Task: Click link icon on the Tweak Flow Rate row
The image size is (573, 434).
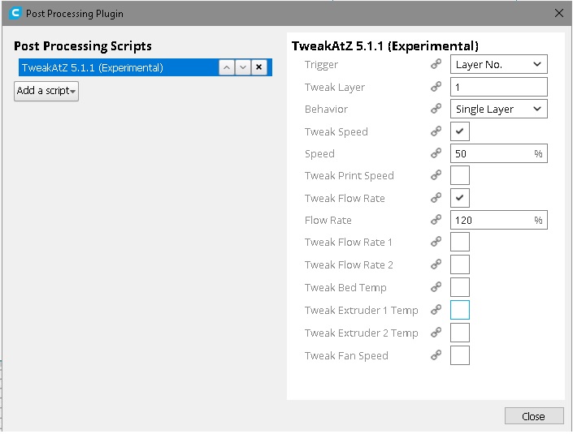Action: pos(436,198)
